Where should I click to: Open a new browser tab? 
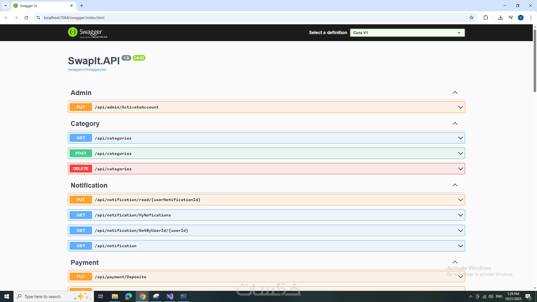point(82,6)
